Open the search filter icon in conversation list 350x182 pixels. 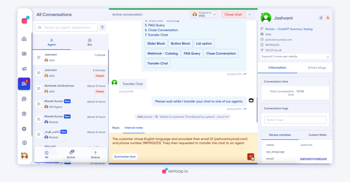[x=102, y=27]
